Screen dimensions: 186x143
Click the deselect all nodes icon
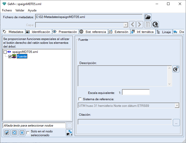[22, 132]
